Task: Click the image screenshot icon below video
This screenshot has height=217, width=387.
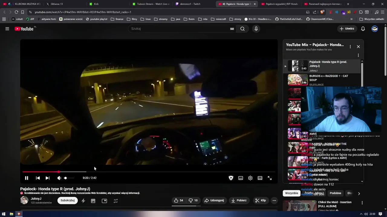Action: click(93, 201)
